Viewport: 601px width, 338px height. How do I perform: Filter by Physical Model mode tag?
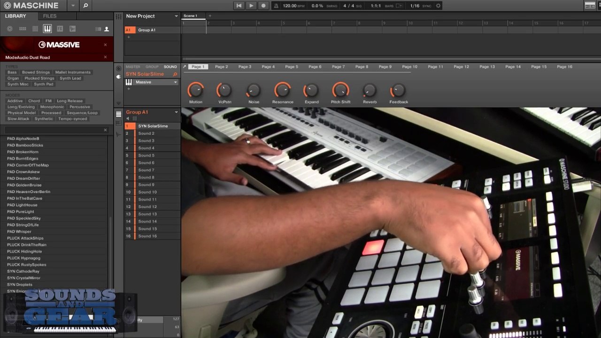22,113
